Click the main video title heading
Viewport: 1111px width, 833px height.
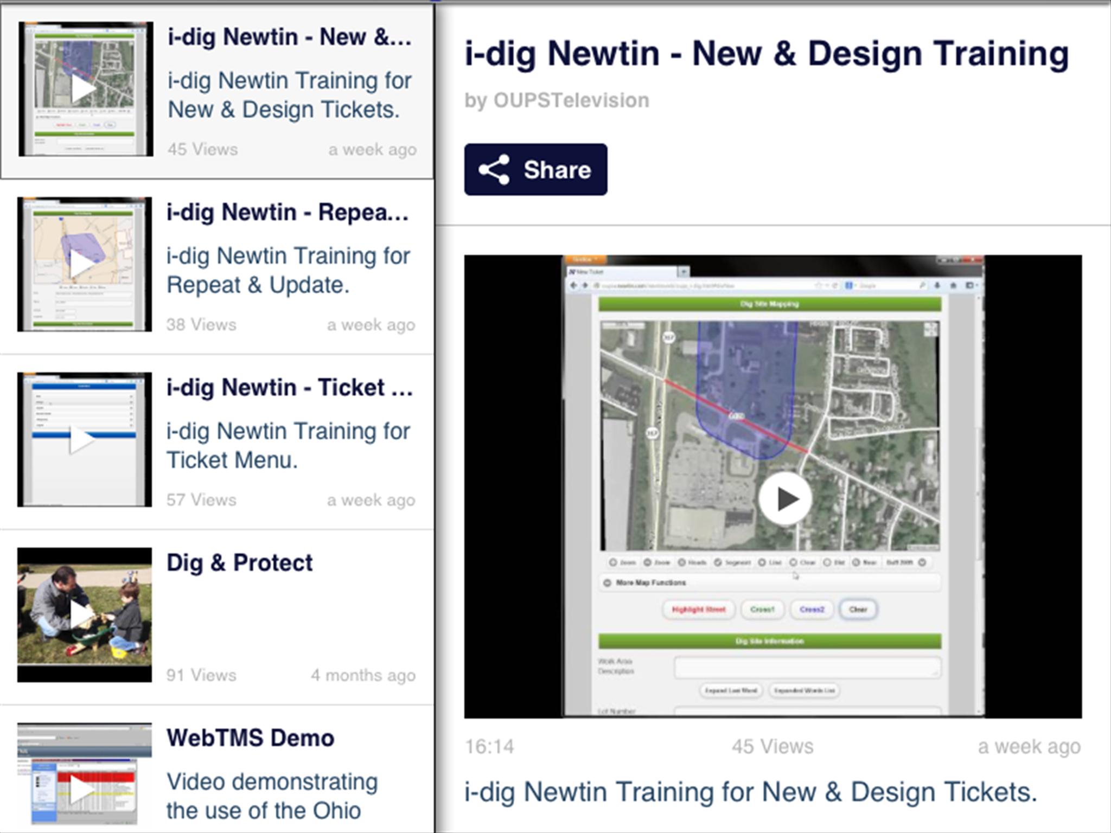767,54
